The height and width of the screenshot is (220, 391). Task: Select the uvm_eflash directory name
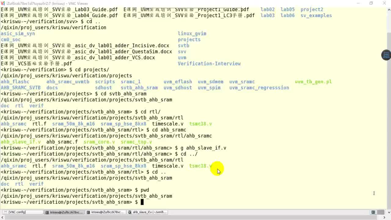tap(178, 82)
